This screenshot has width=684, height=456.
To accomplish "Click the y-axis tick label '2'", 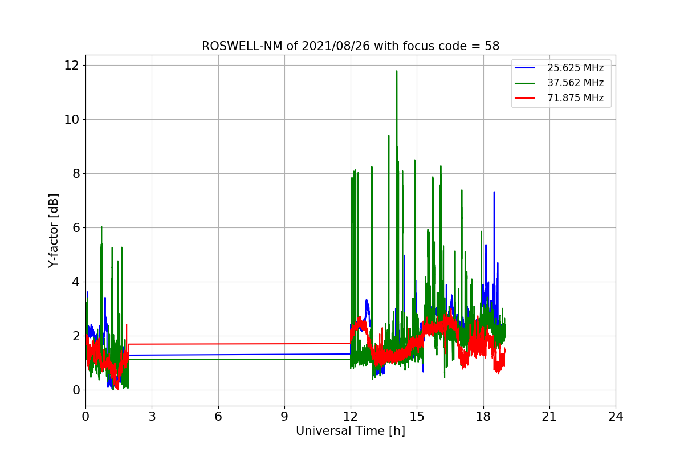I will pyautogui.click(x=76, y=336).
